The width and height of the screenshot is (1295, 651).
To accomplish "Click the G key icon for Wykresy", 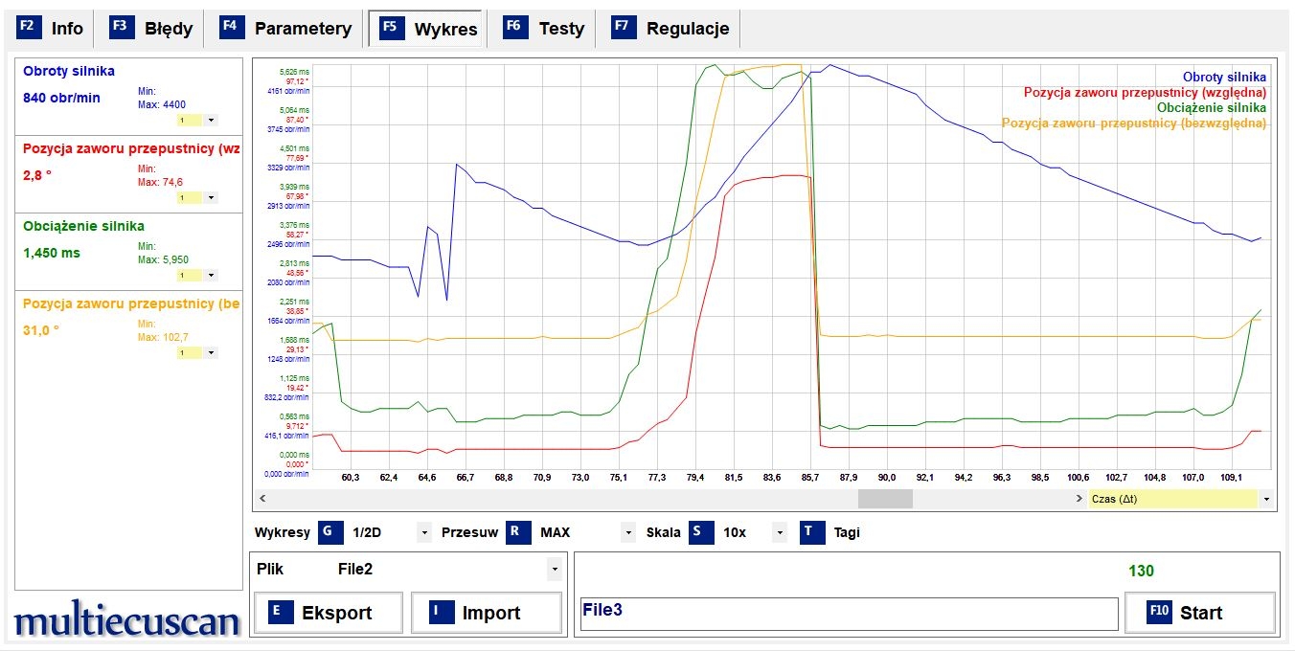I will (330, 532).
